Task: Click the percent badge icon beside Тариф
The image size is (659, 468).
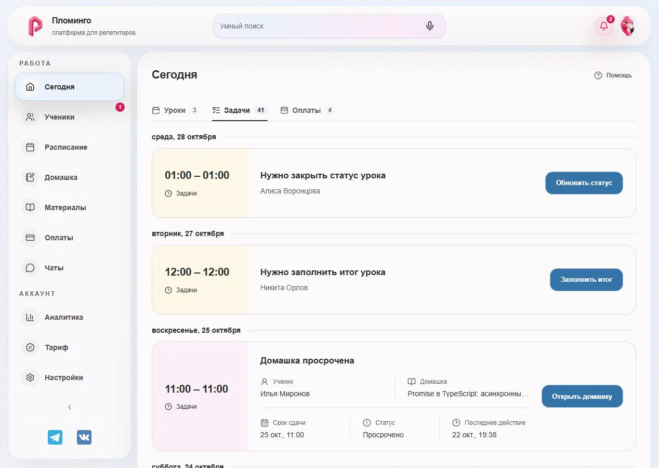Action: pos(30,347)
